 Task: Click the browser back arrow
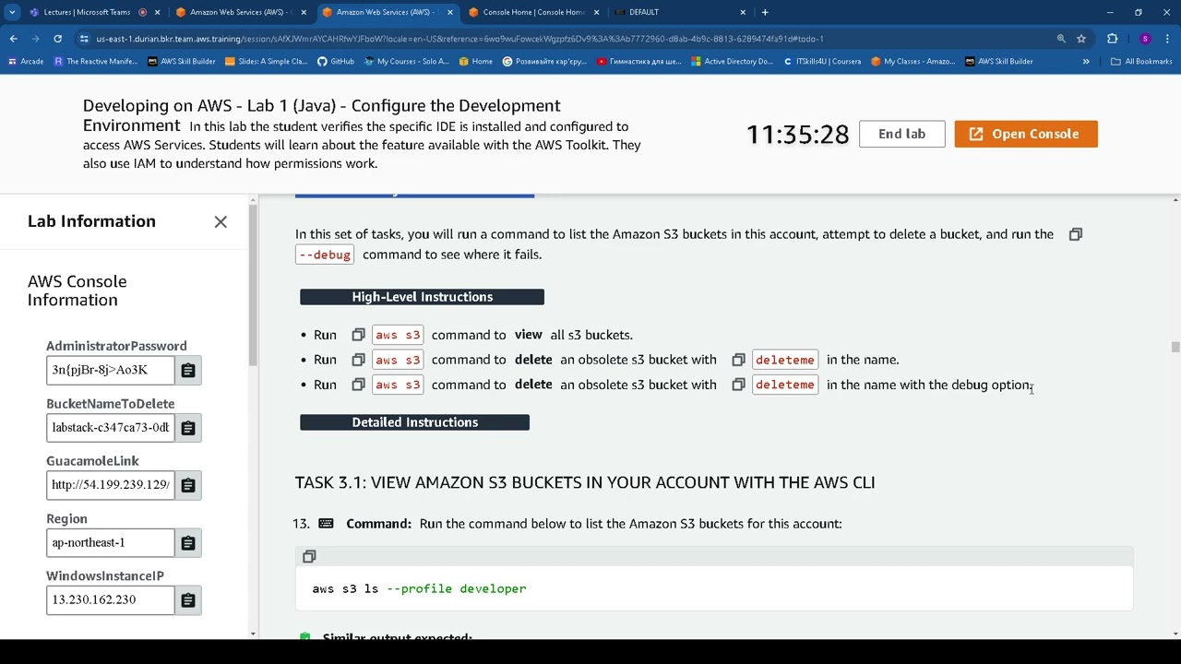click(14, 39)
